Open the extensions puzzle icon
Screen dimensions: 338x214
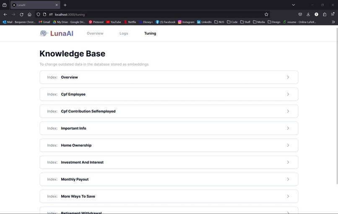325,14
